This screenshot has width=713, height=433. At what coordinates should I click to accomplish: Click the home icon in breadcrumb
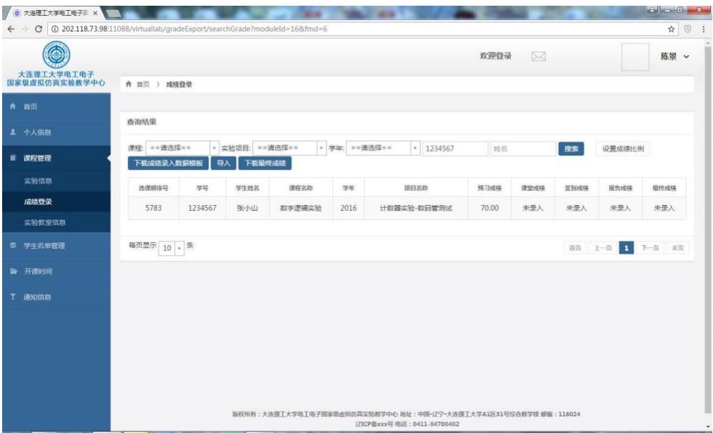tap(129, 84)
